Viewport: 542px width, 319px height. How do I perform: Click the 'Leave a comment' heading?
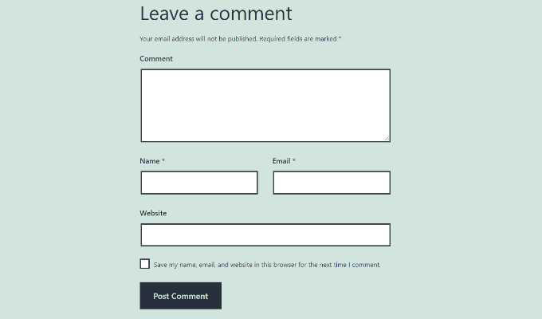pyautogui.click(x=216, y=14)
